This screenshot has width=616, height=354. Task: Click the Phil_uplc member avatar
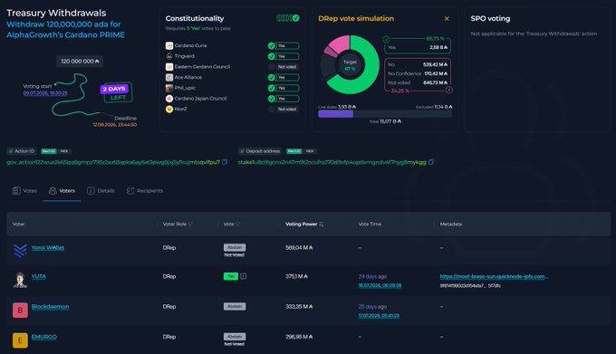pos(169,88)
